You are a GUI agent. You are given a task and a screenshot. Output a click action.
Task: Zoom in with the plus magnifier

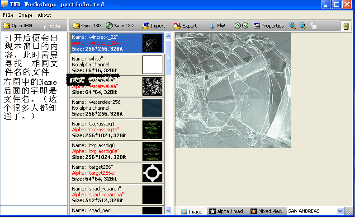click(293, 26)
